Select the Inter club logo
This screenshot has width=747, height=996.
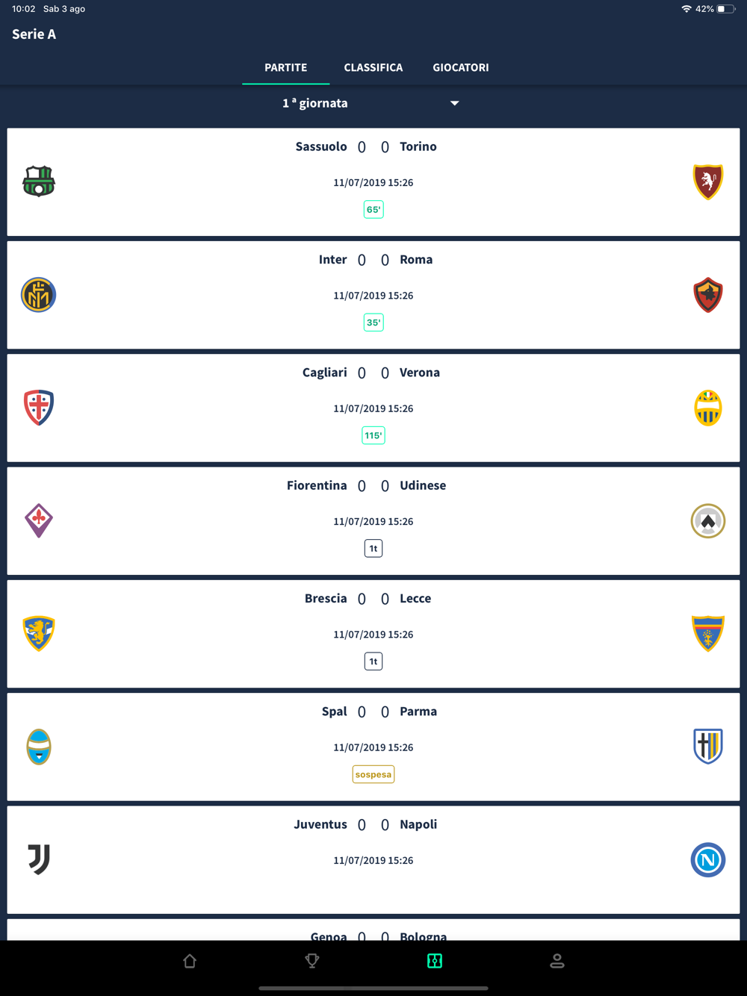pos(39,295)
